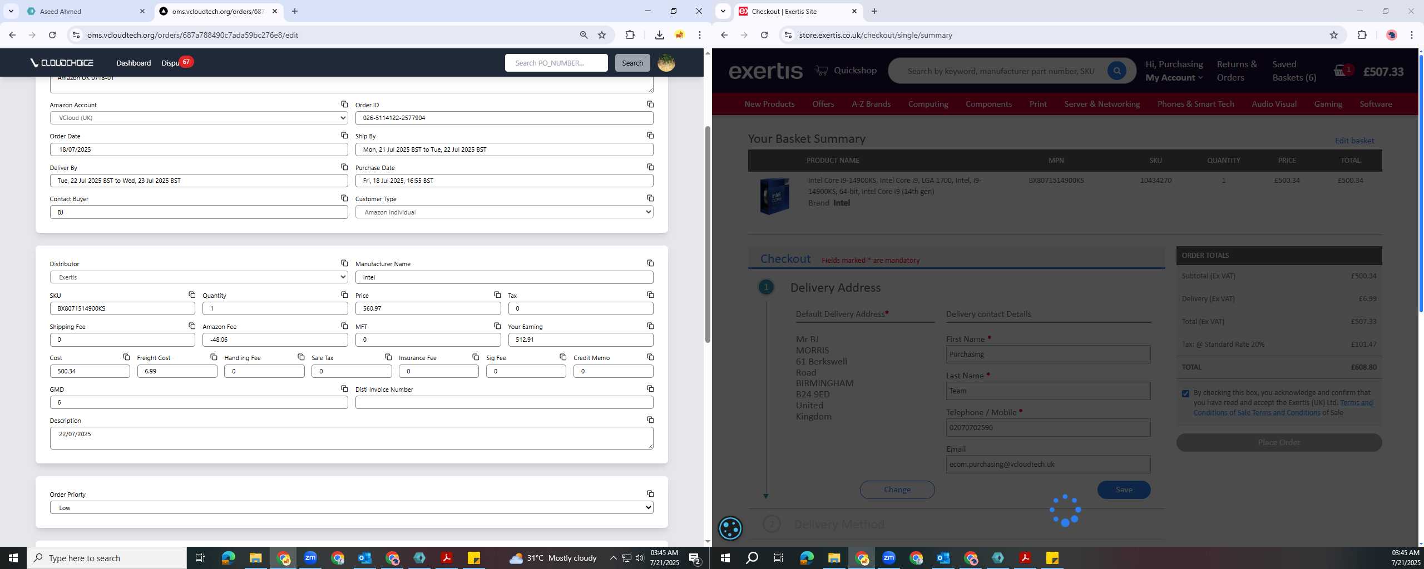Click the Place Order button

tap(1279, 443)
